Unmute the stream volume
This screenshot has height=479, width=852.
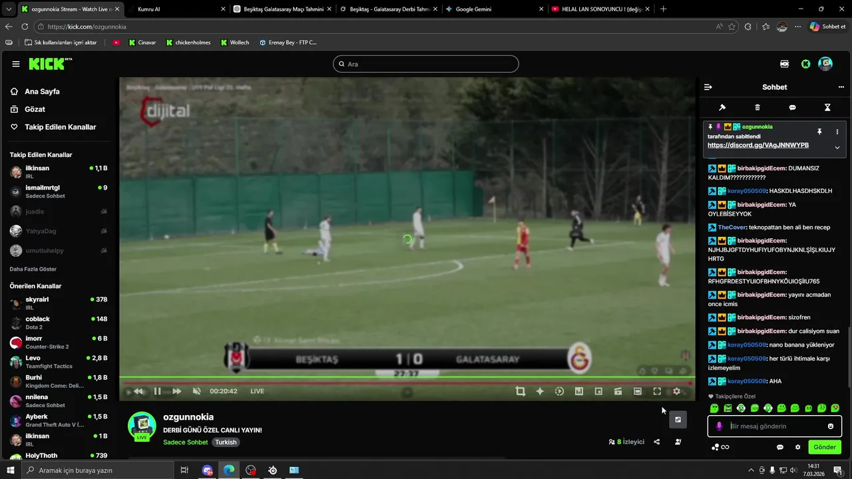pyautogui.click(x=196, y=391)
